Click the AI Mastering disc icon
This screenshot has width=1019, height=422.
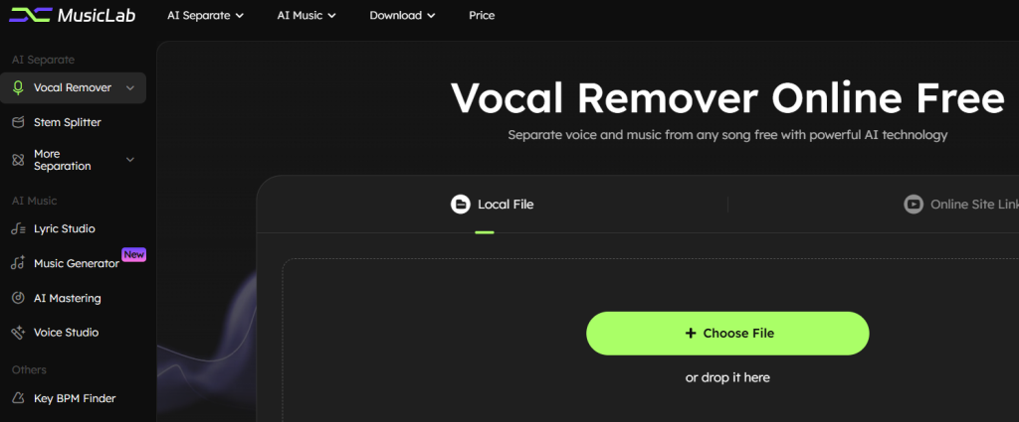click(18, 298)
